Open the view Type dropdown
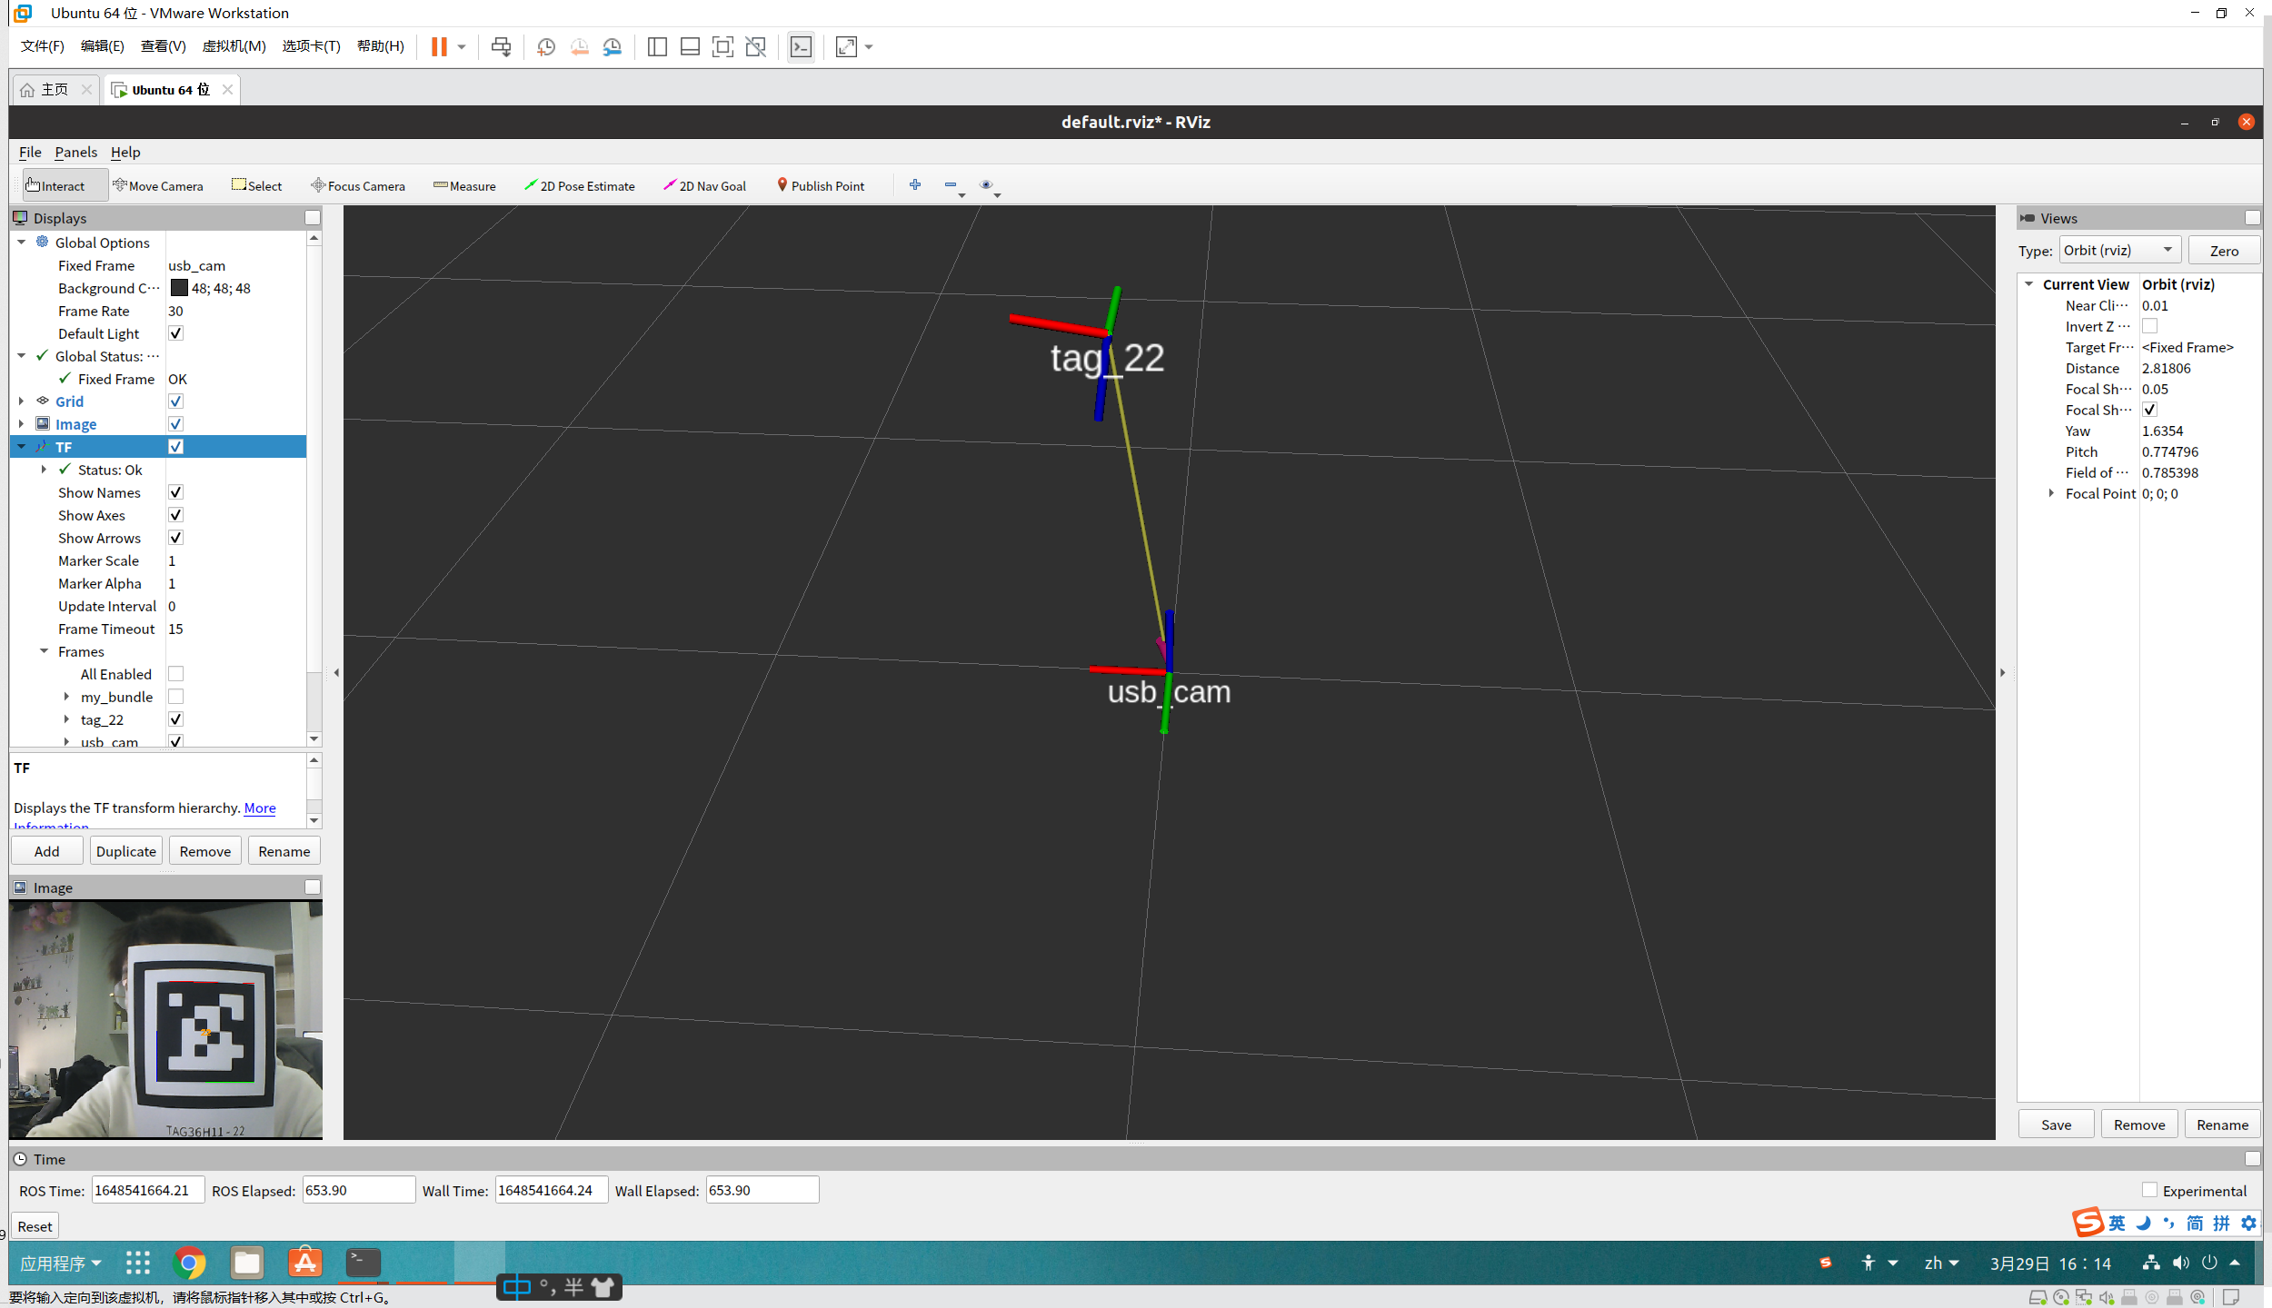Screen dimensions: 2272x1308 click(x=2119, y=251)
